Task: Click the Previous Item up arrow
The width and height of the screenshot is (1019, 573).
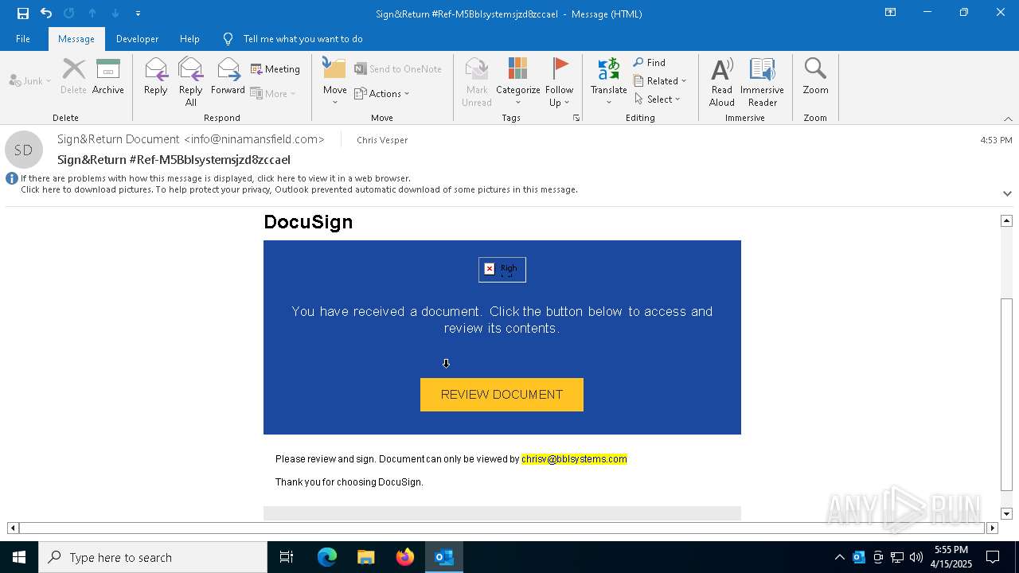Action: (92, 14)
